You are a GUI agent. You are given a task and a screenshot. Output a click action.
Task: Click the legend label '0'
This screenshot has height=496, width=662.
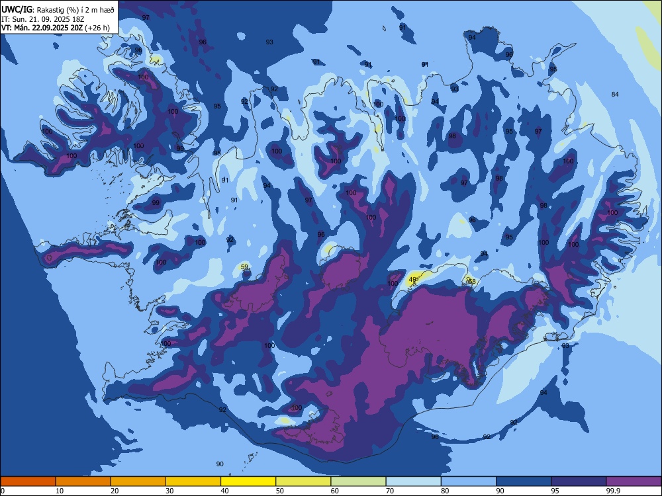click(x=2, y=491)
